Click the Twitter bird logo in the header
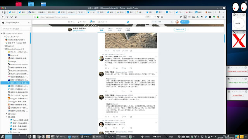 coord(128,22)
